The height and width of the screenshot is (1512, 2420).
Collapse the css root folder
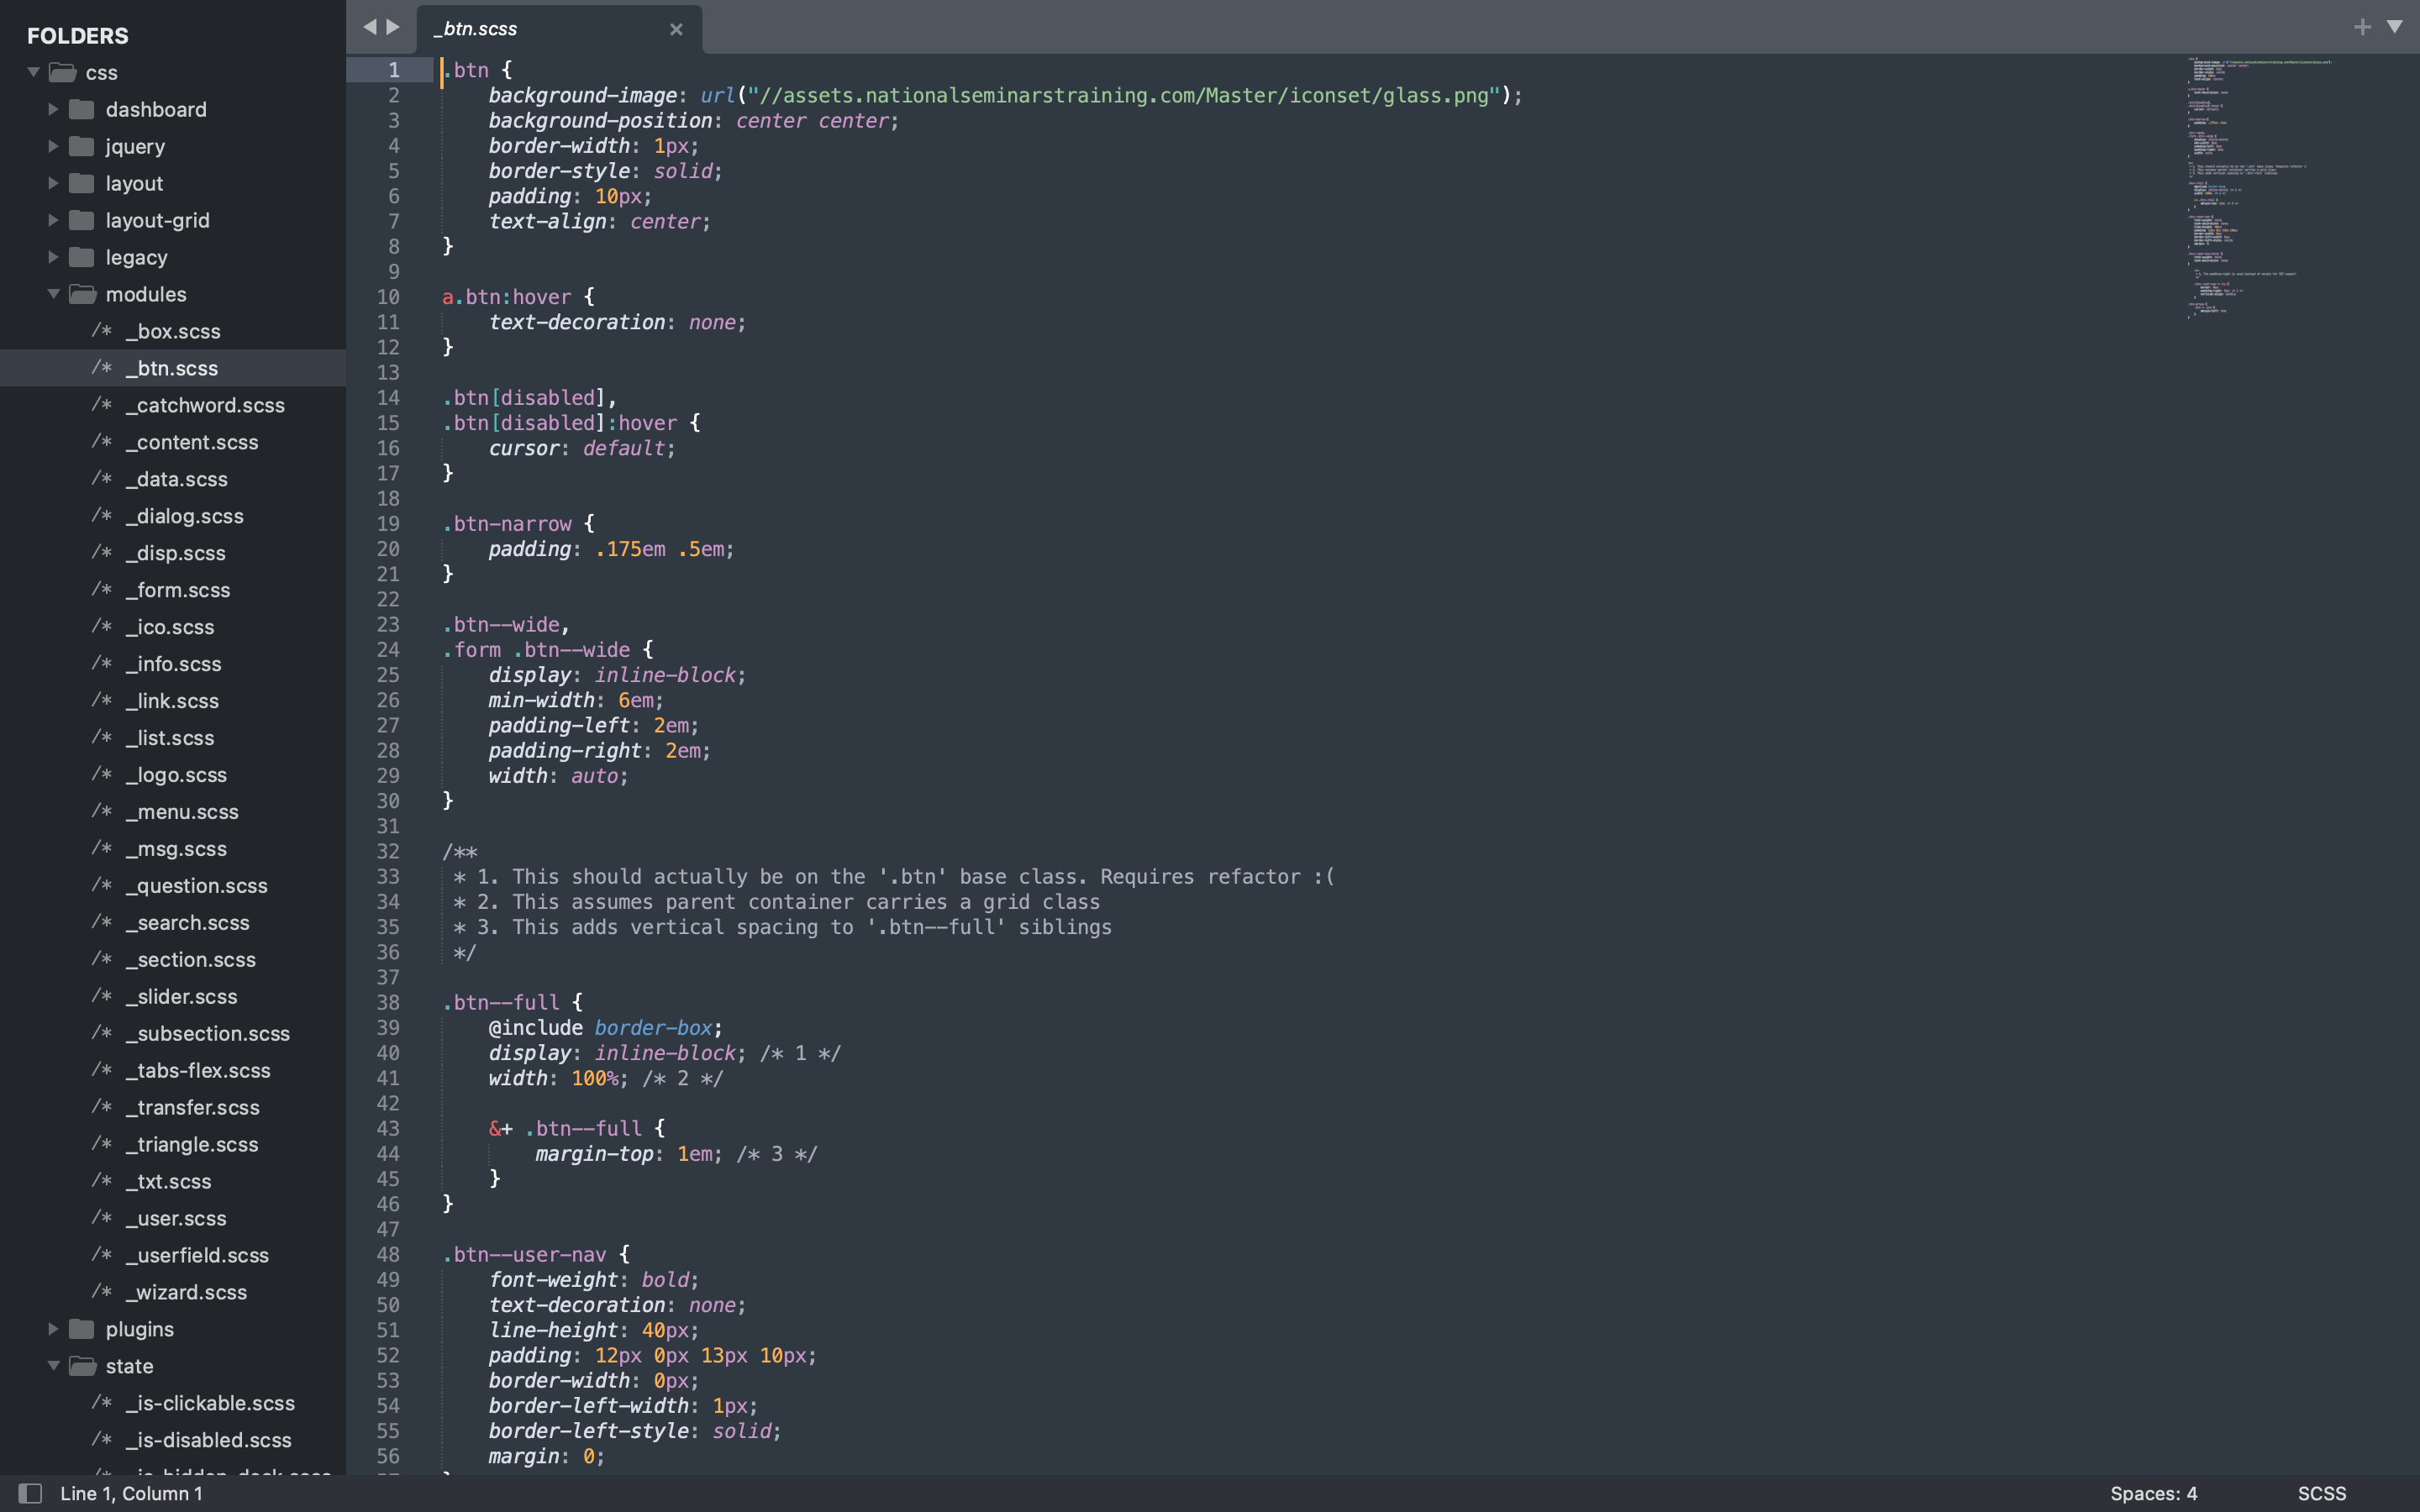(x=33, y=72)
